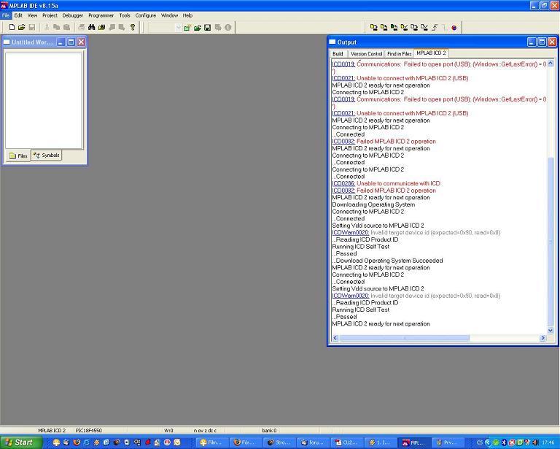
Task: Open the build configuration dropdown
Action: 179,28
